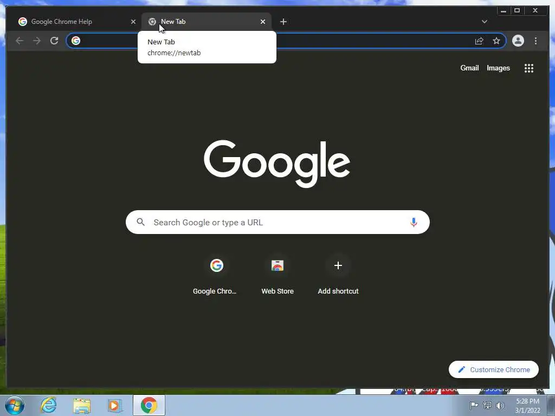The height and width of the screenshot is (416, 555).
Task: Click the Google logo
Action: point(277,164)
